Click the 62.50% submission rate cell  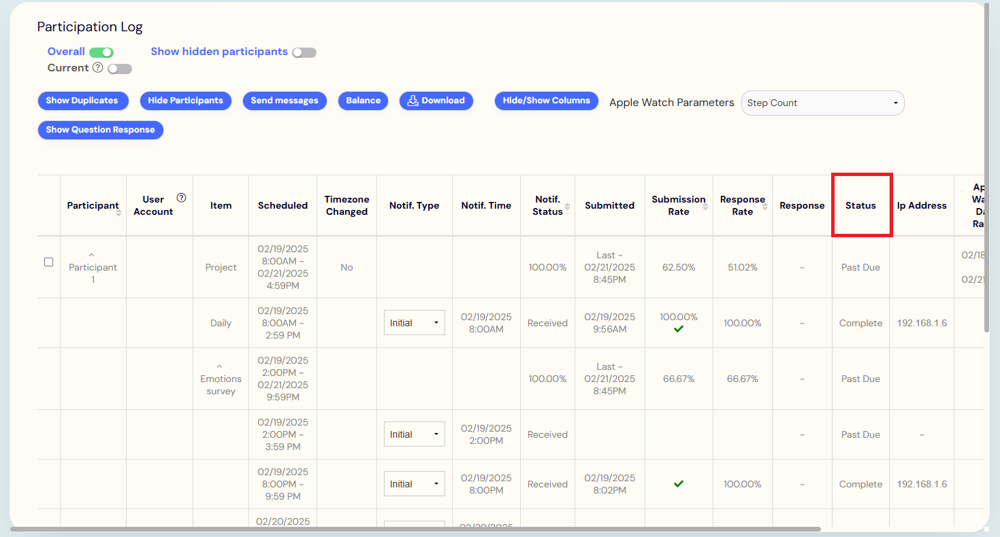point(679,267)
